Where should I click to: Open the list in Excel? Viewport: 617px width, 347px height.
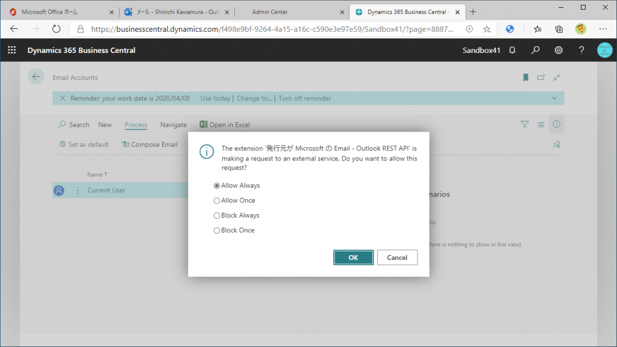click(x=225, y=124)
